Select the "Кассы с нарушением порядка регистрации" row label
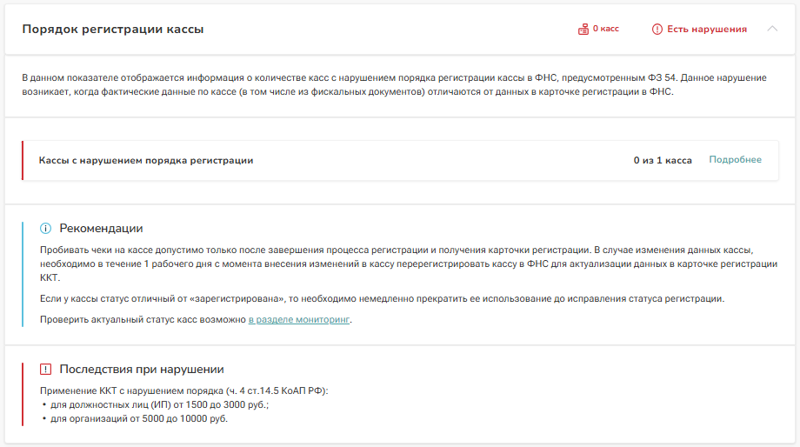The height and width of the screenshot is (447, 800). tap(146, 161)
